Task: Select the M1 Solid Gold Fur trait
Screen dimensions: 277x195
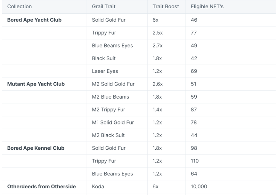Action: click(113, 122)
